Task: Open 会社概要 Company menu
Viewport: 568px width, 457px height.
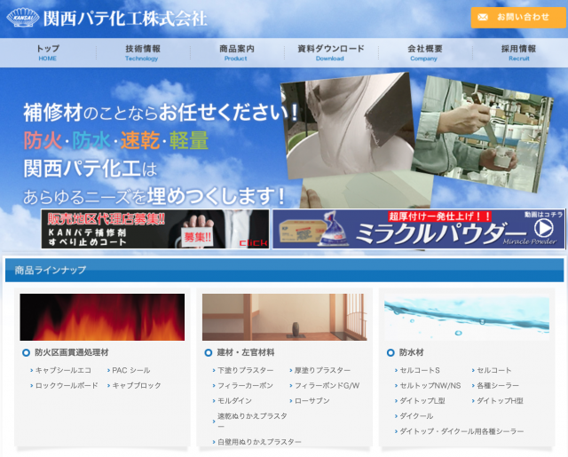Action: coord(424,53)
